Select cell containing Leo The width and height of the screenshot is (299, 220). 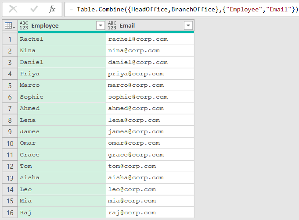(62, 189)
